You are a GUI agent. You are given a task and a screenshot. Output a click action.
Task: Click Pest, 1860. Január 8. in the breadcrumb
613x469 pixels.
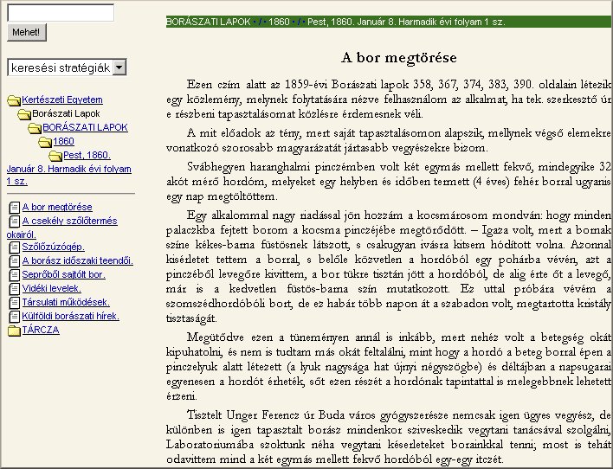coord(406,22)
